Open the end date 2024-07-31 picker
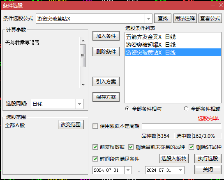 (x=180, y=170)
